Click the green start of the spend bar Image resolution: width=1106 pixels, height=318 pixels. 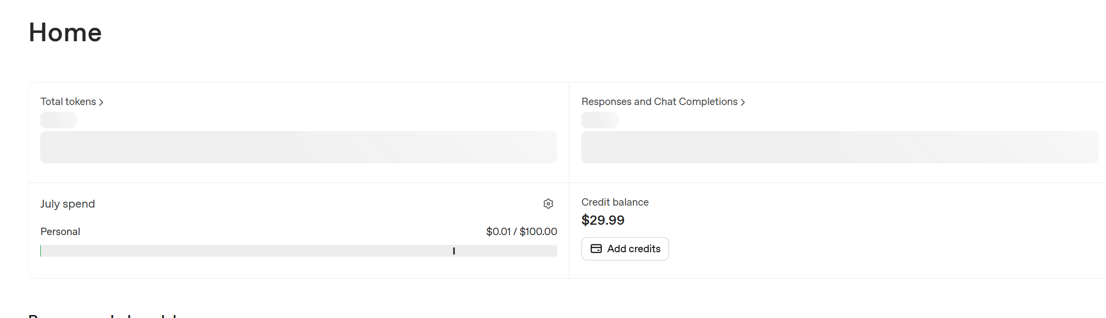(x=41, y=251)
